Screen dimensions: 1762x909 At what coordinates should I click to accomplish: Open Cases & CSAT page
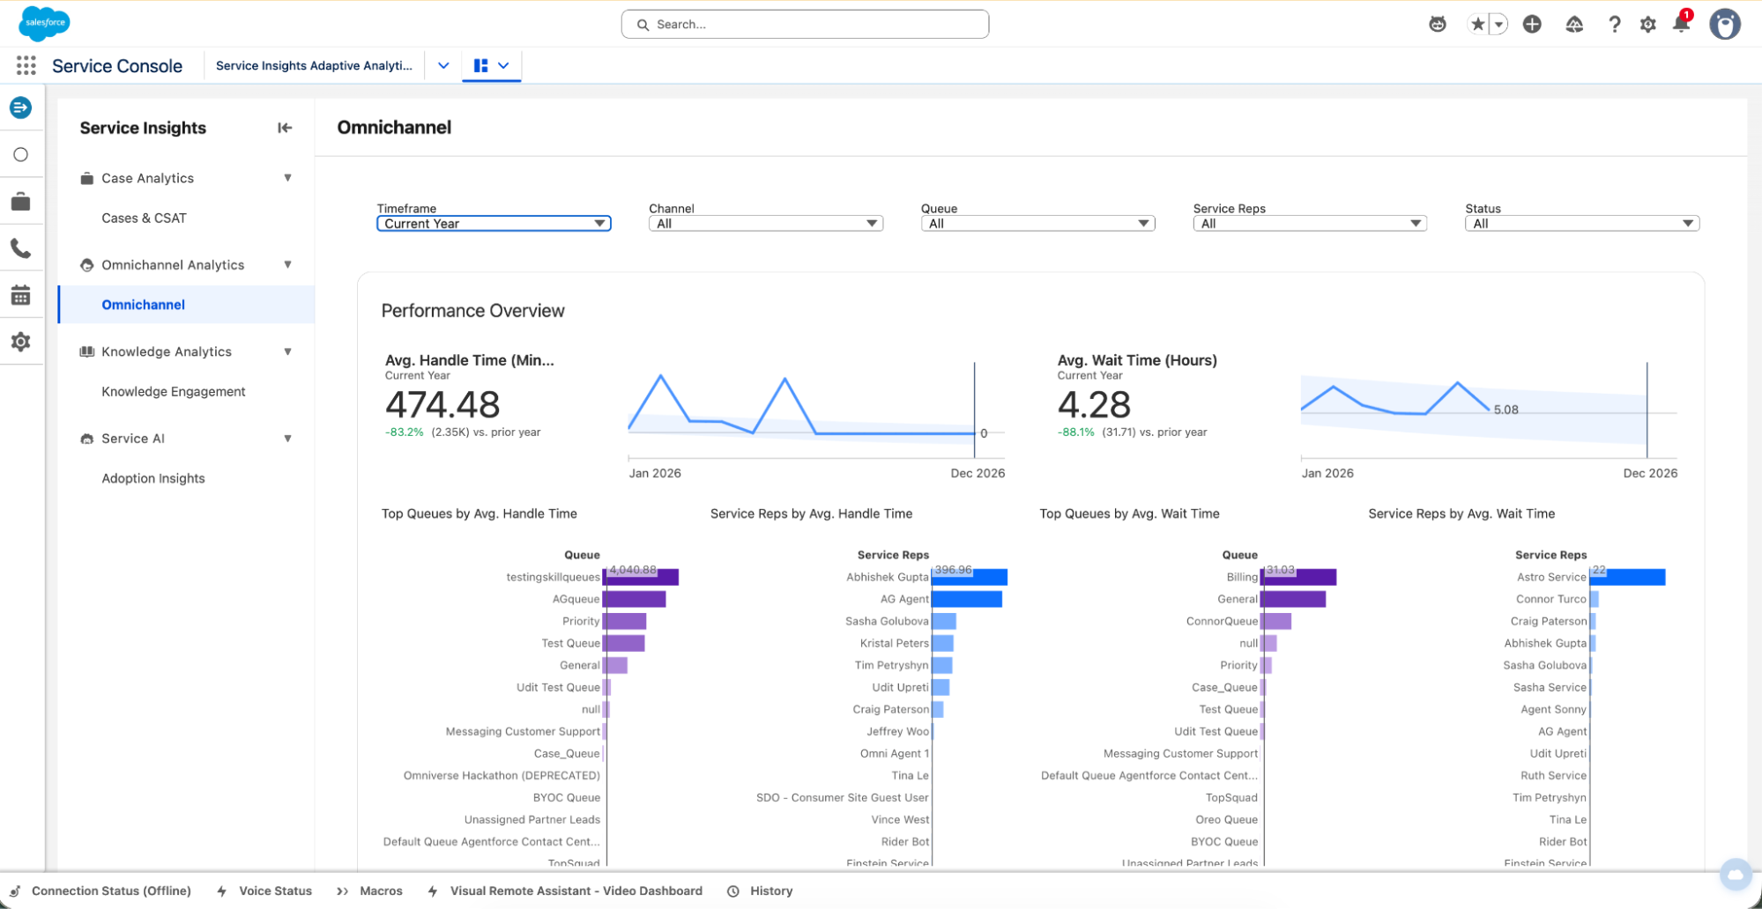[x=144, y=218]
